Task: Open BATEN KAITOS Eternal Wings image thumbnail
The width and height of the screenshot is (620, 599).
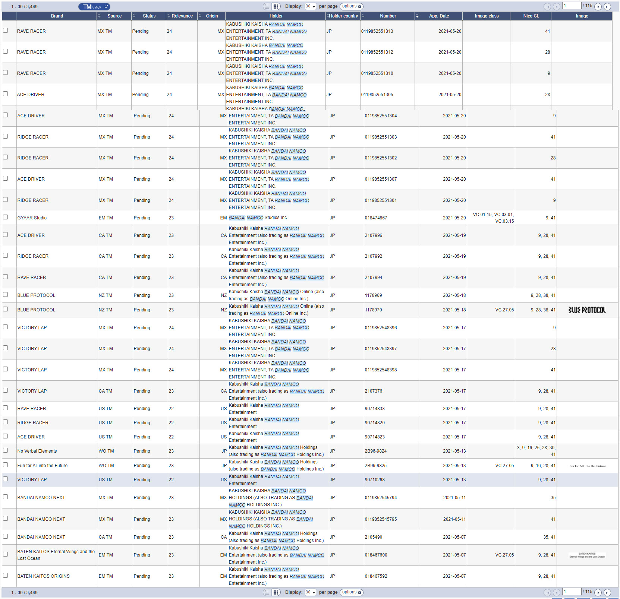Action: (587, 555)
